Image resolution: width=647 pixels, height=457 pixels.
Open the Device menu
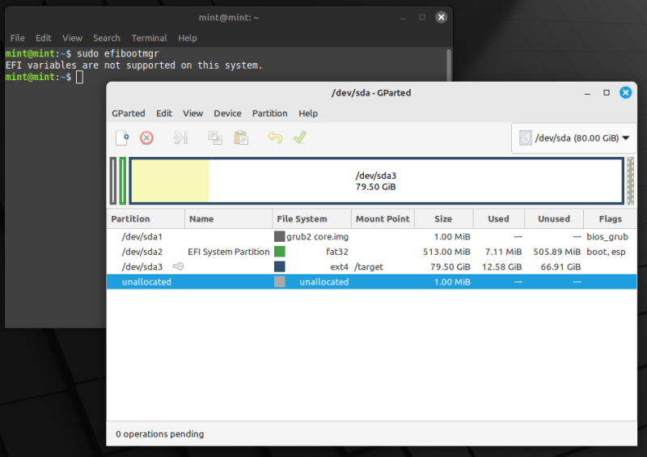[x=227, y=113]
